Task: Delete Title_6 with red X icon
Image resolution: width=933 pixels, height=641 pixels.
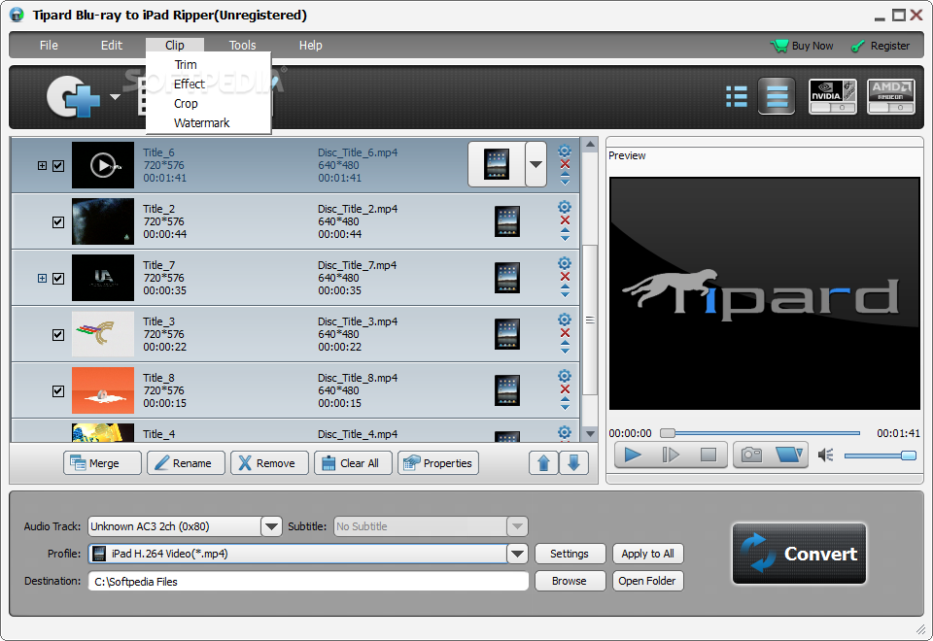Action: coord(566,165)
